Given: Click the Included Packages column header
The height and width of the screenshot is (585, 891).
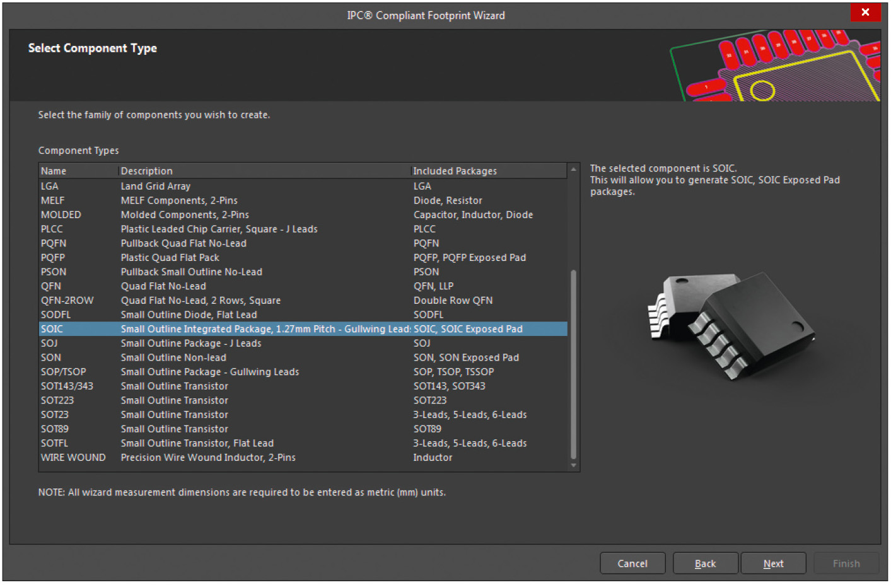Looking at the screenshot, I should point(489,171).
